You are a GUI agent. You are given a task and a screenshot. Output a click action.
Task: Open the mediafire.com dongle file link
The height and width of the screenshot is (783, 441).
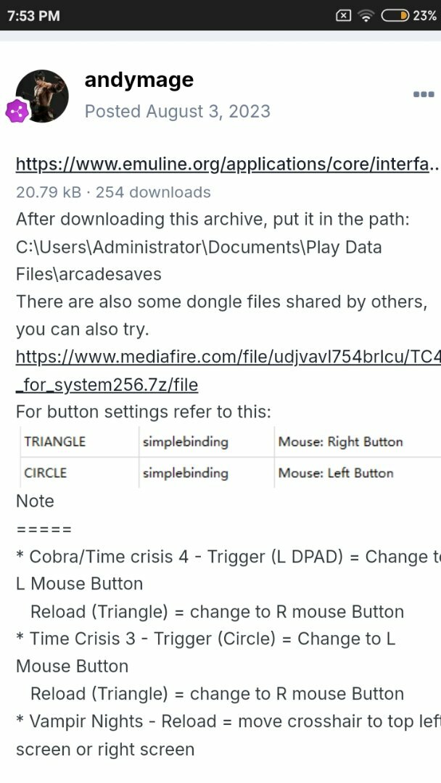[228, 357]
